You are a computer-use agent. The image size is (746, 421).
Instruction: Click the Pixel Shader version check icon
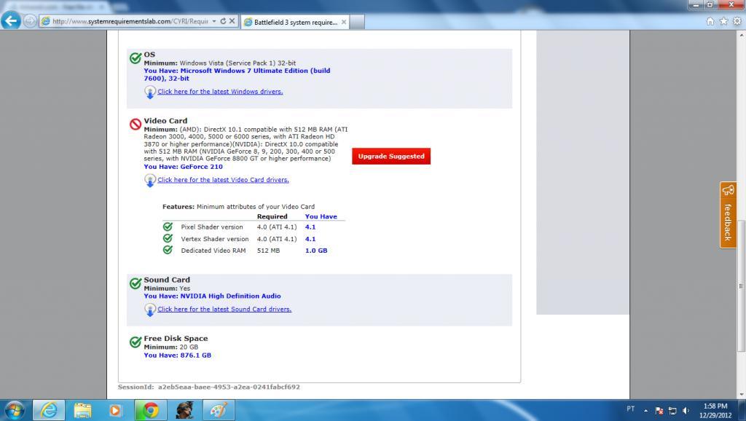point(168,227)
